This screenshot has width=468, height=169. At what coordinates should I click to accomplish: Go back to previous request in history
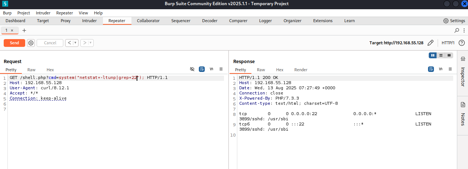click(x=69, y=43)
